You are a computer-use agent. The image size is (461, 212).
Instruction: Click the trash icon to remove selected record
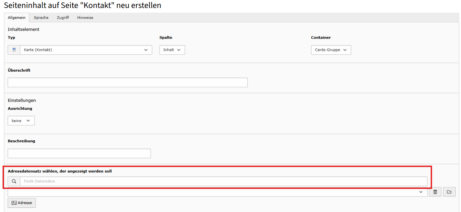coord(435,192)
